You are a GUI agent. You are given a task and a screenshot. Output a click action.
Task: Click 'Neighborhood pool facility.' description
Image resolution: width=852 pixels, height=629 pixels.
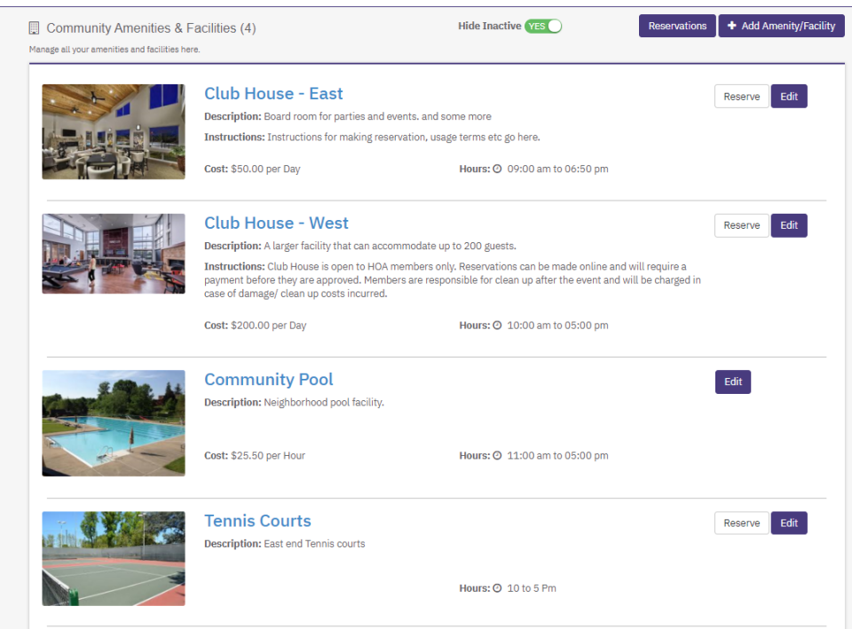coord(324,403)
